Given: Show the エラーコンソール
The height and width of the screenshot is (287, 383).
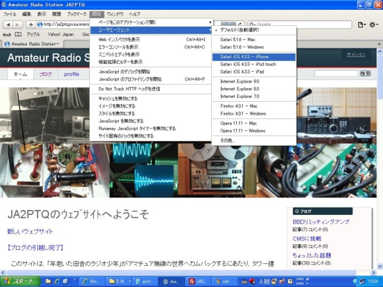Looking at the screenshot, I should pyautogui.click(x=151, y=47).
